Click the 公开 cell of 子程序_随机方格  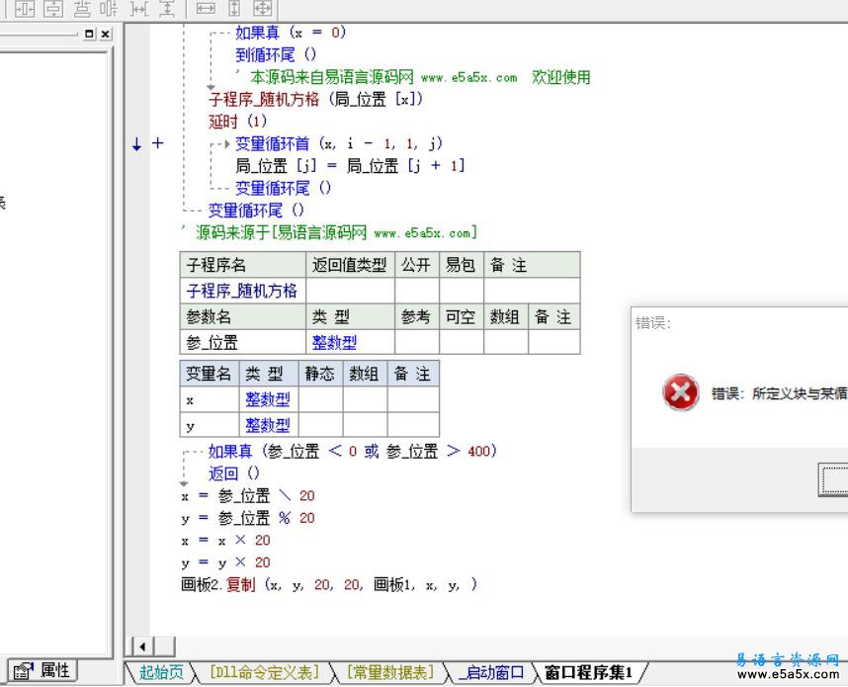point(416,291)
